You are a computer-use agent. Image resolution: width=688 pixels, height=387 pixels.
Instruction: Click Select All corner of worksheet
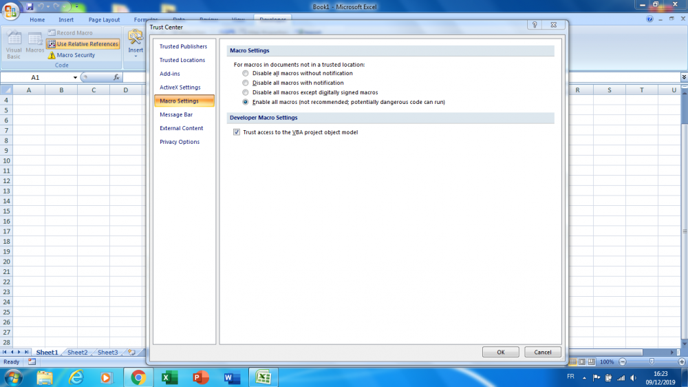click(7, 90)
